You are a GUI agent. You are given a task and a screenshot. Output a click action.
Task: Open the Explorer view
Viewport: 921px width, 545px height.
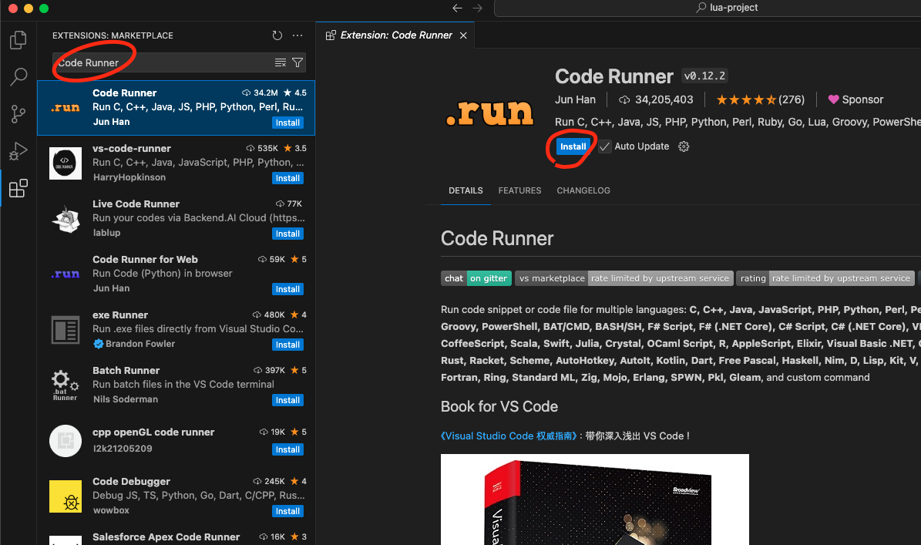18,40
